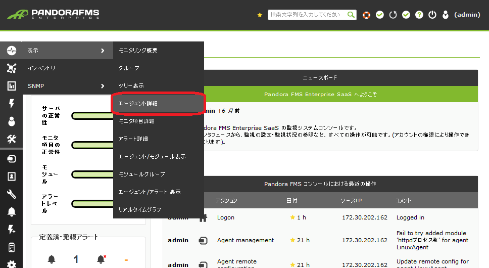
Task: Open the question mark help icon
Action: (419, 15)
